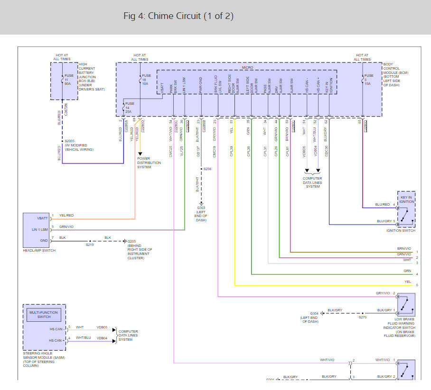Screen dimensions: 431x390
Task: Select the BLU/GRY 5 label at ignition switch
Action: (x=386, y=221)
